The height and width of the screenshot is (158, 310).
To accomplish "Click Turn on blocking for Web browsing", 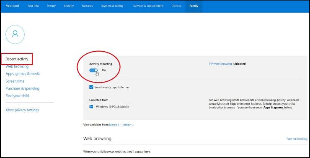I will pyautogui.click(x=297, y=139).
